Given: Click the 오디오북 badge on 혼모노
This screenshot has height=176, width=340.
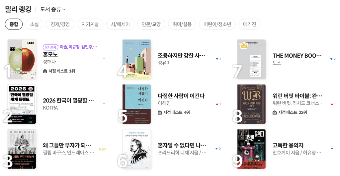Looking at the screenshot, I should click(50, 47).
